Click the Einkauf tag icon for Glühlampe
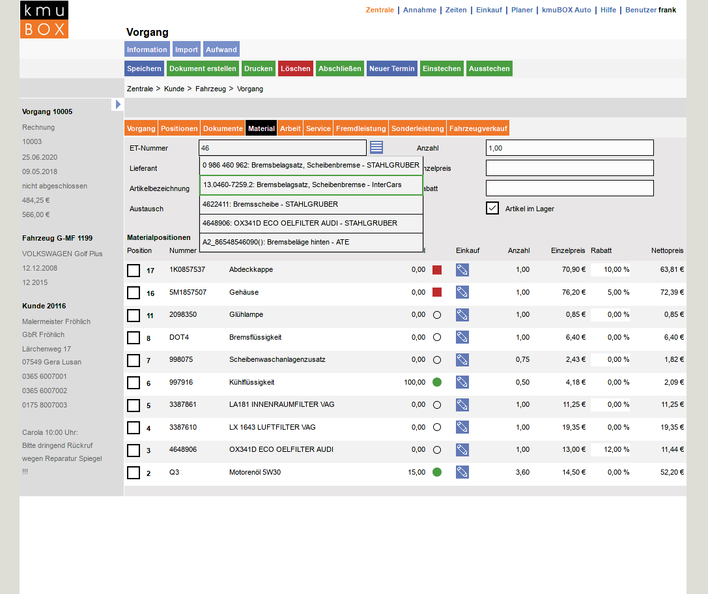Screen dimensions: 708x594 (462, 315)
